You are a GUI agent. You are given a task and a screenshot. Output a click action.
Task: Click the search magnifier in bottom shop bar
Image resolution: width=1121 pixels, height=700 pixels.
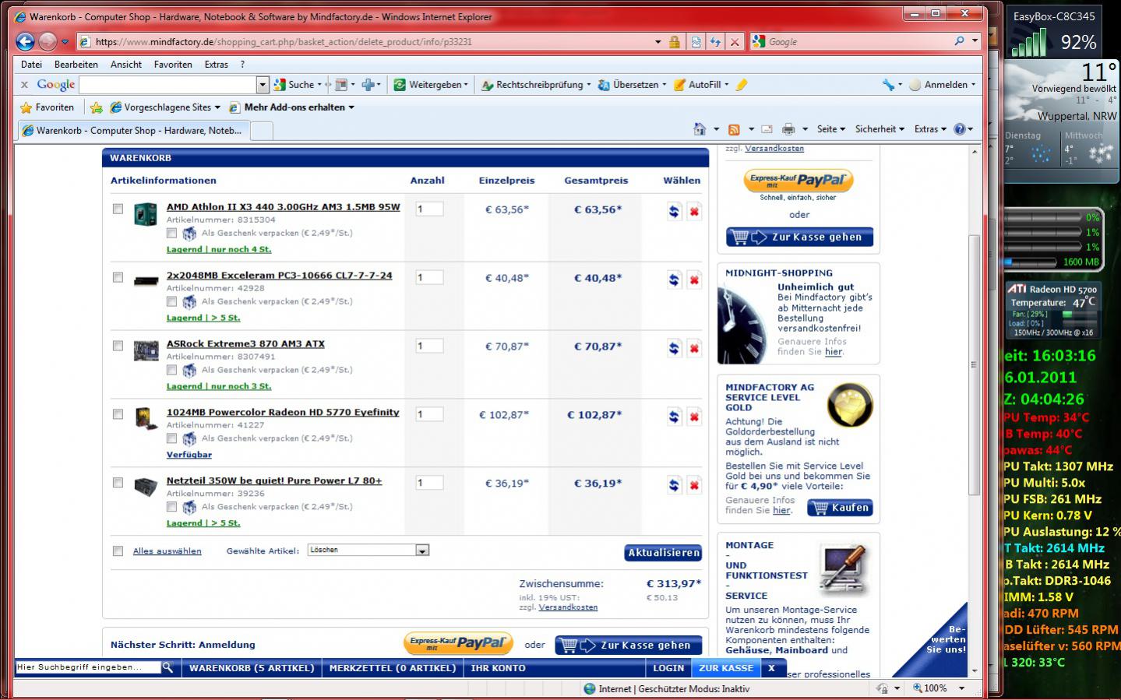167,667
